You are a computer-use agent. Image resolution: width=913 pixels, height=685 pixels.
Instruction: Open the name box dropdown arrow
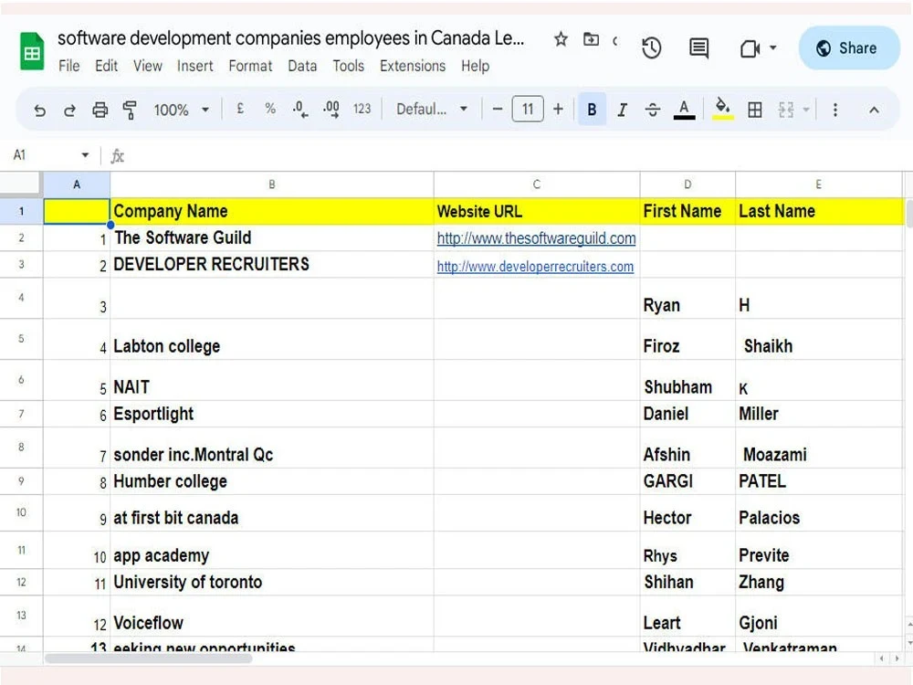(x=85, y=155)
